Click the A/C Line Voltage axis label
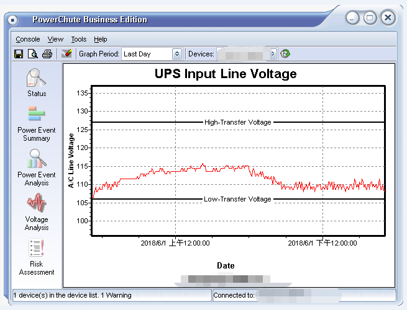The height and width of the screenshot is (310, 407). click(x=71, y=161)
